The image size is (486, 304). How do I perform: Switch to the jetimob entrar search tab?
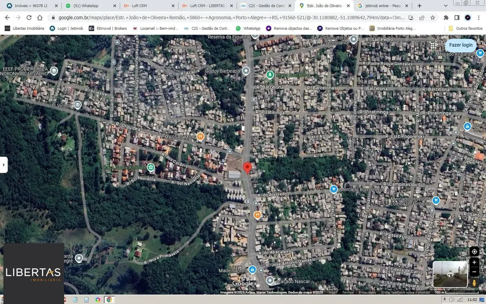(382, 6)
